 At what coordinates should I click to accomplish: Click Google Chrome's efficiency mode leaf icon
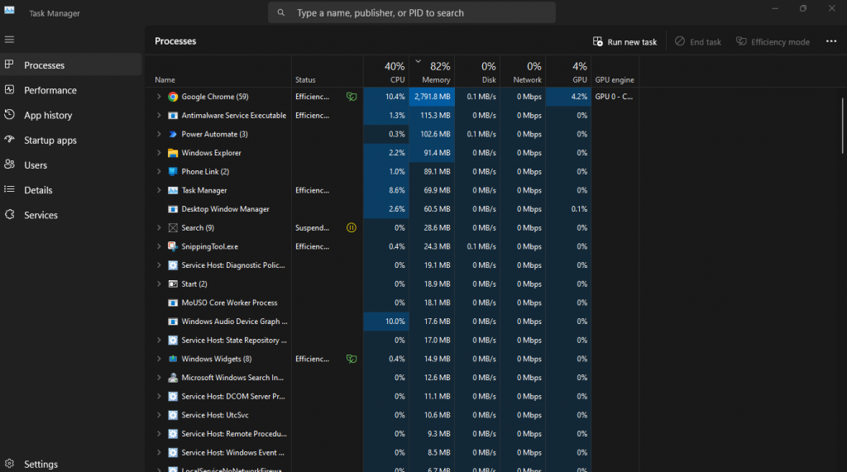click(351, 97)
